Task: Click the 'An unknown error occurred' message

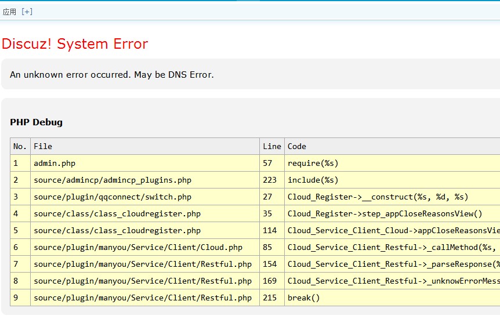Action: [111, 75]
